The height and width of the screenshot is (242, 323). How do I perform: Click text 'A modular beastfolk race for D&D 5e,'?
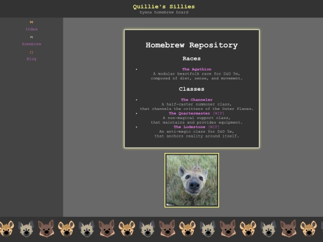click(x=197, y=73)
